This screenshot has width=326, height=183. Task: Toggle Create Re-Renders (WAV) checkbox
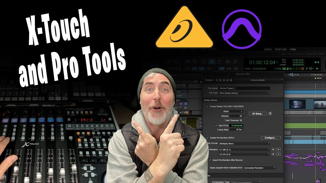(x=207, y=138)
